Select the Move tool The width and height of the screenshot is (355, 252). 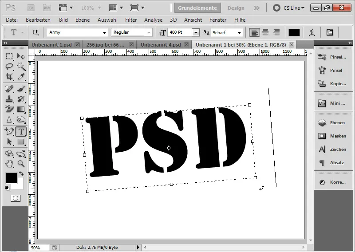pyautogui.click(x=21, y=56)
